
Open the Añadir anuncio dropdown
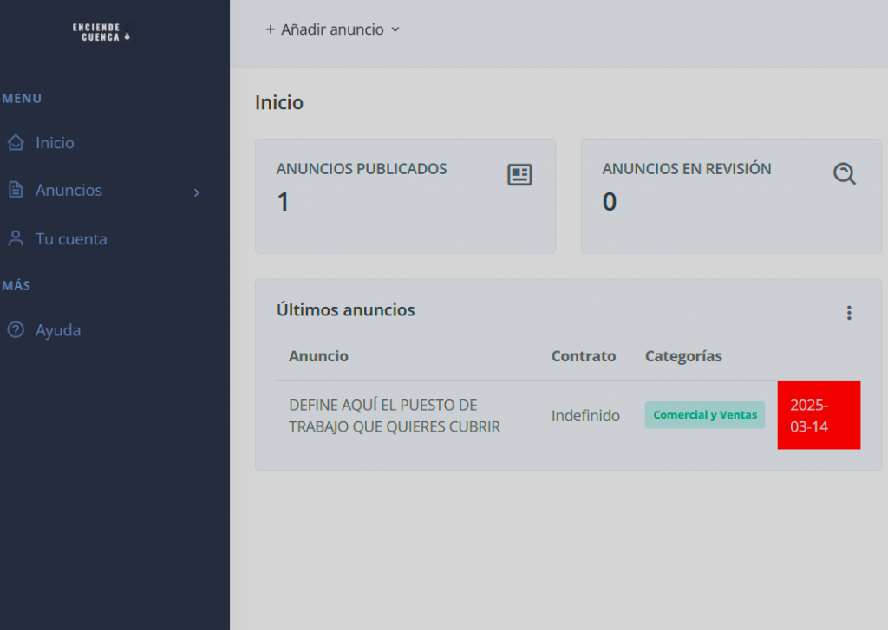pos(332,29)
